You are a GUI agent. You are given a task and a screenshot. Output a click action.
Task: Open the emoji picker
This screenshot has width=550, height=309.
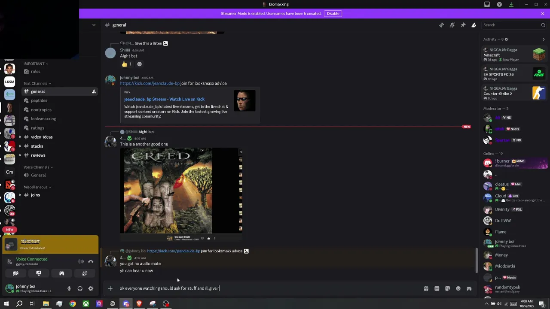[458, 288]
